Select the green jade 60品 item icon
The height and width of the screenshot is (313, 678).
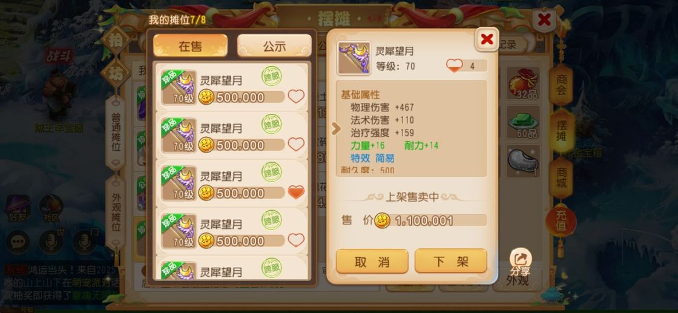coord(523,123)
